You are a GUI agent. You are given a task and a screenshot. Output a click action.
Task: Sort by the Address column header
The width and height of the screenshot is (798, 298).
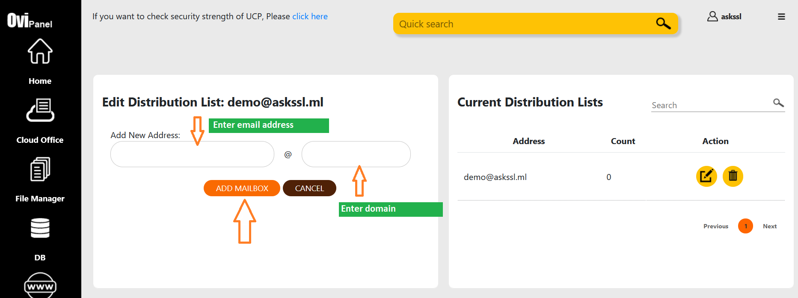[529, 141]
